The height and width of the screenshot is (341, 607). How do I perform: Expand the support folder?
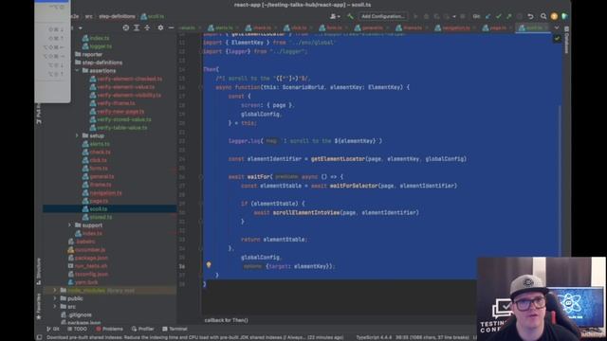(69, 224)
